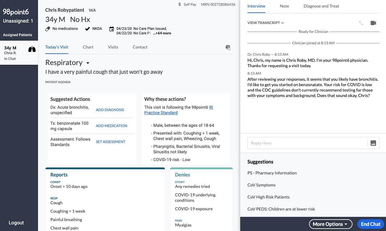Choose CoV PEDS: Children at lower risk suggestion

coord(281,209)
